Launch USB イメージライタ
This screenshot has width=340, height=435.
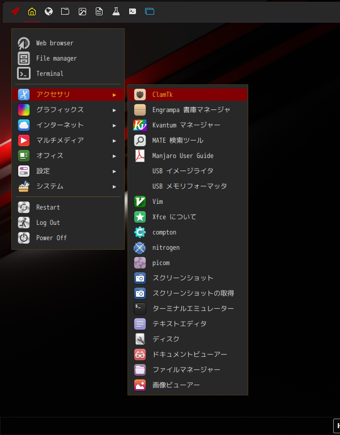[x=188, y=171]
